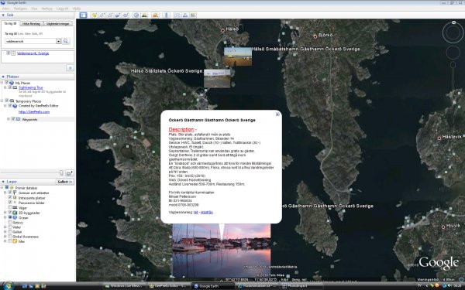Open the Valdemarsvik, Sverige result link
Screen dimensions: 465x290
point(33,53)
